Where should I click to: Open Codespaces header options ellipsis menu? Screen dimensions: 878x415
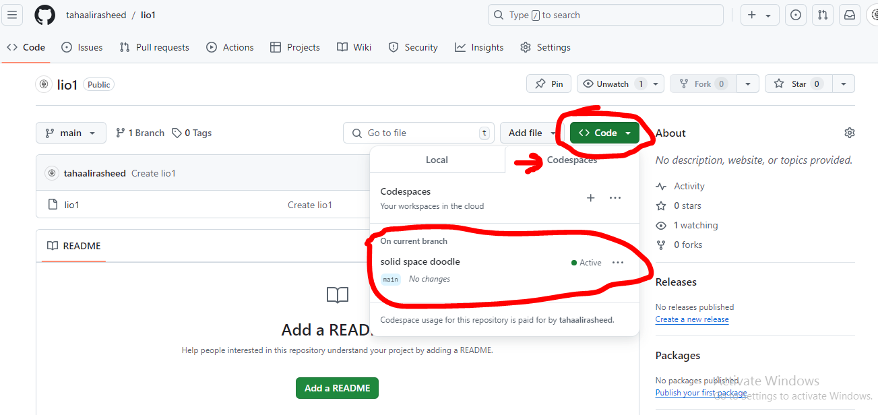point(615,198)
